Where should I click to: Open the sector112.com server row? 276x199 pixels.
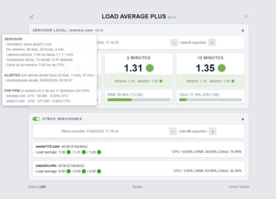(139, 149)
